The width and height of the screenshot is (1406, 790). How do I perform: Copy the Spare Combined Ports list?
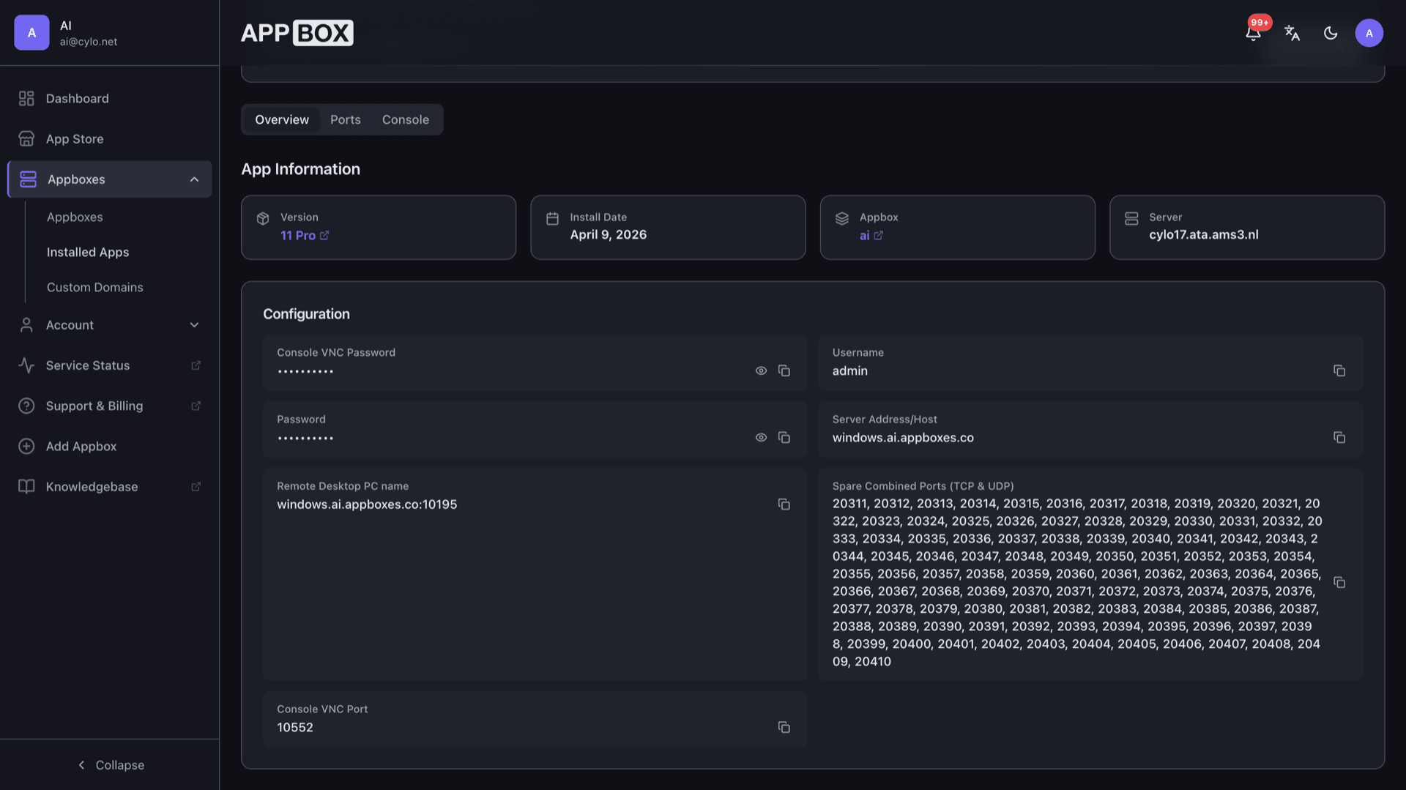[x=1339, y=583]
